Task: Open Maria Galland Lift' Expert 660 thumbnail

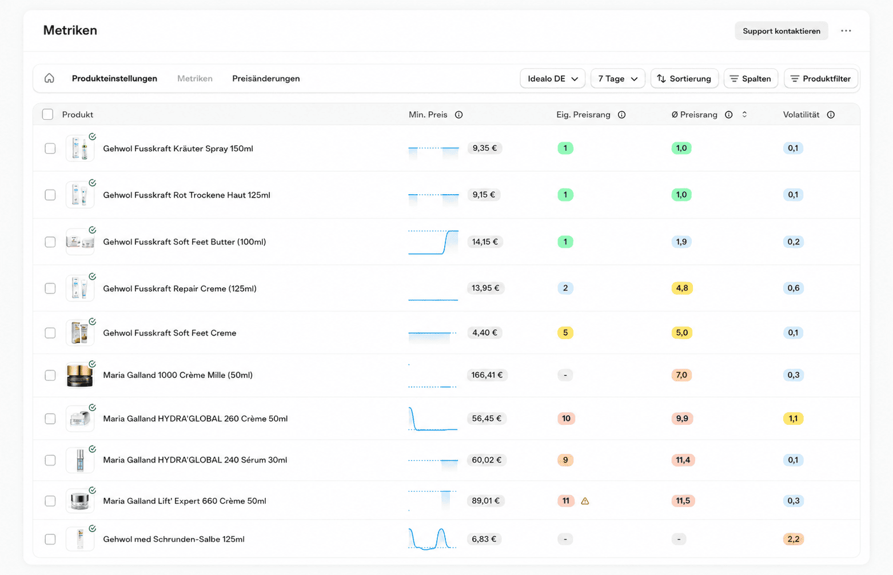Action: (x=79, y=501)
